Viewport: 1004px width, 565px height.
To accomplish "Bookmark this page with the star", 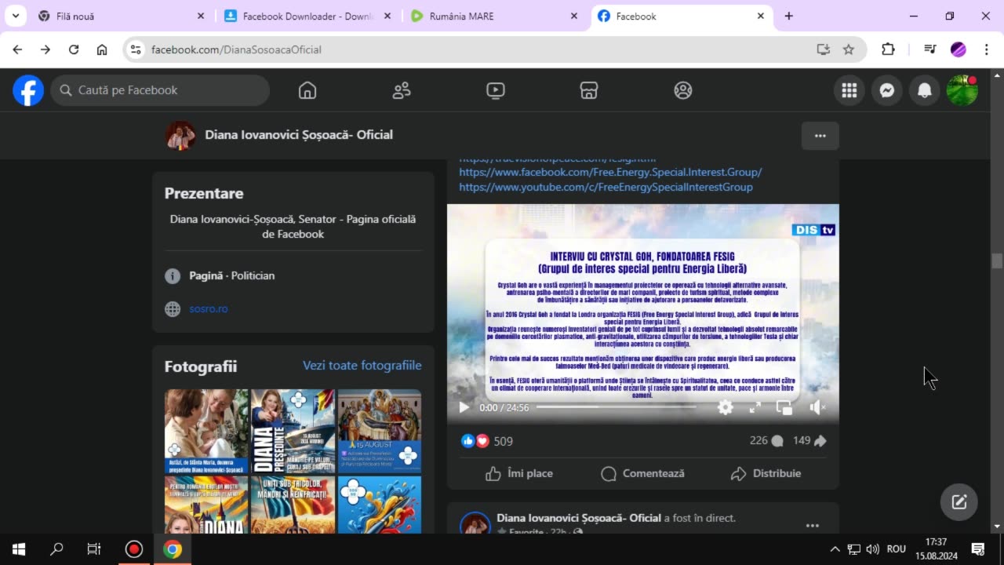I will 848,49.
